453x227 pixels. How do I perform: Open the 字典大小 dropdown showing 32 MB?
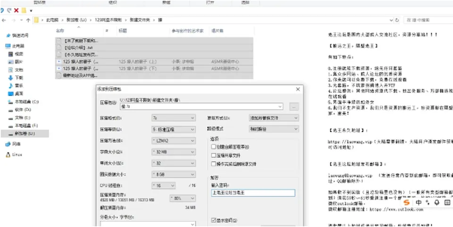point(173,152)
